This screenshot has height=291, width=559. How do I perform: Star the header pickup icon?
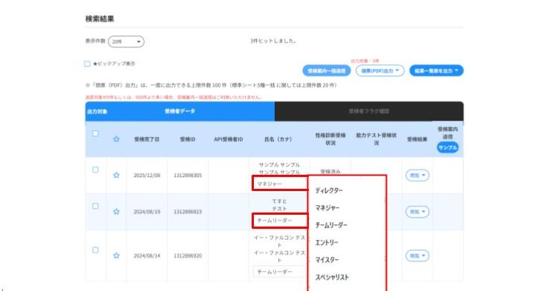pyautogui.click(x=117, y=139)
